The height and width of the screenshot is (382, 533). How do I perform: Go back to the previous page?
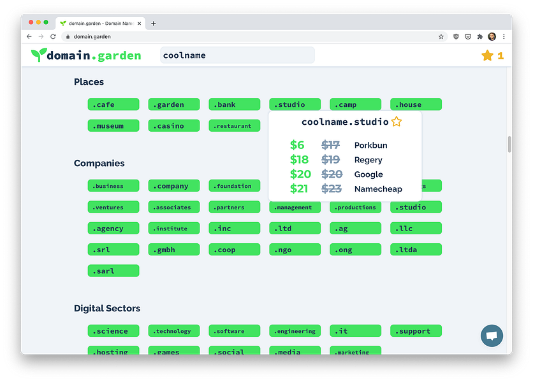(x=29, y=37)
